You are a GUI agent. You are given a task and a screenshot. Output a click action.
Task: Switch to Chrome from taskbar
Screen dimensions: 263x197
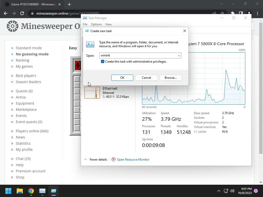pos(31,191)
